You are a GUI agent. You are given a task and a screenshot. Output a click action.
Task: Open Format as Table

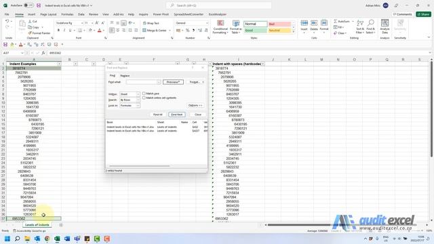tap(236, 27)
